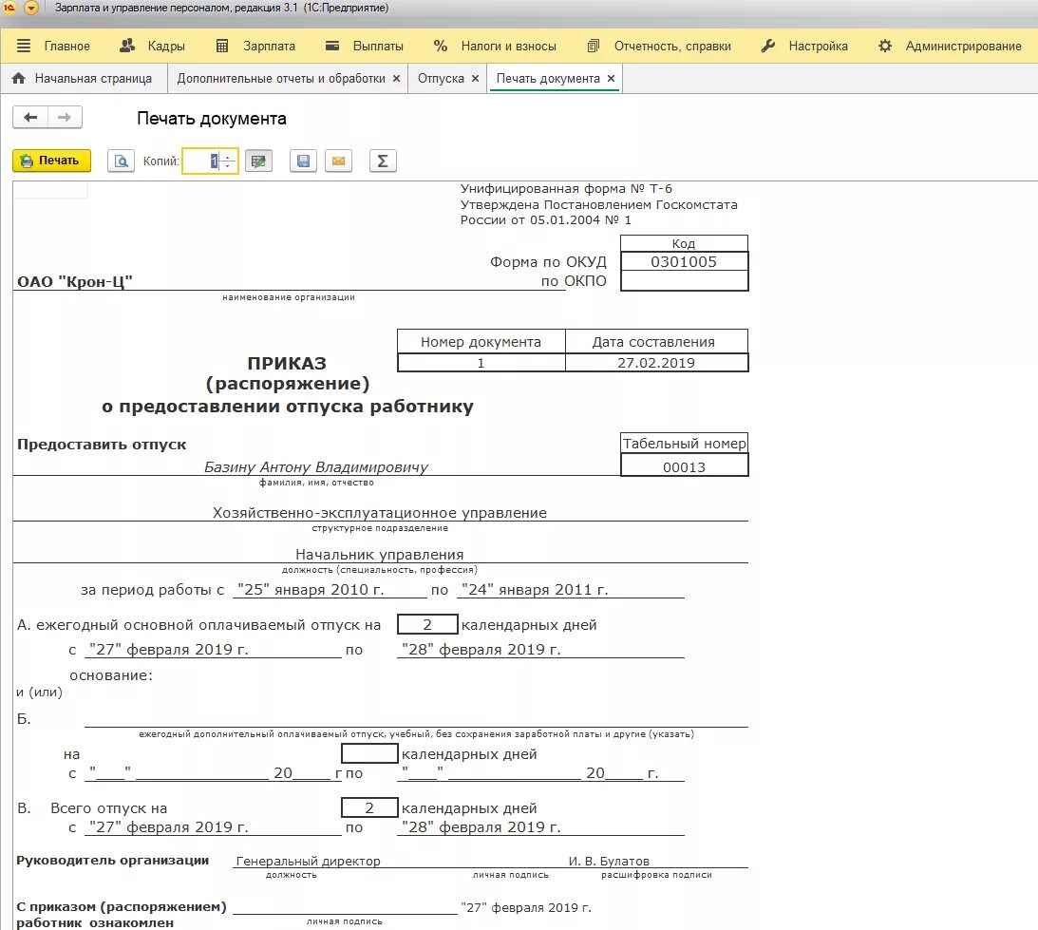Image resolution: width=1038 pixels, height=930 pixels.
Task: Open print preview with magnifier icon
Action: (122, 161)
